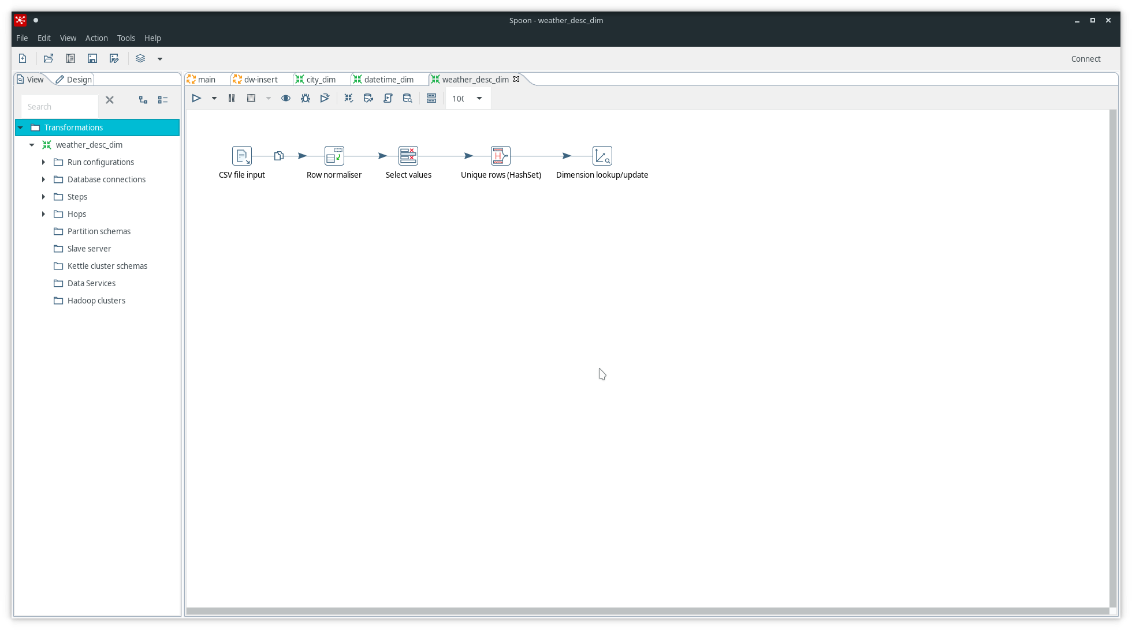Collapse the Transformations tree node
The image size is (1132, 630).
pyautogui.click(x=21, y=127)
